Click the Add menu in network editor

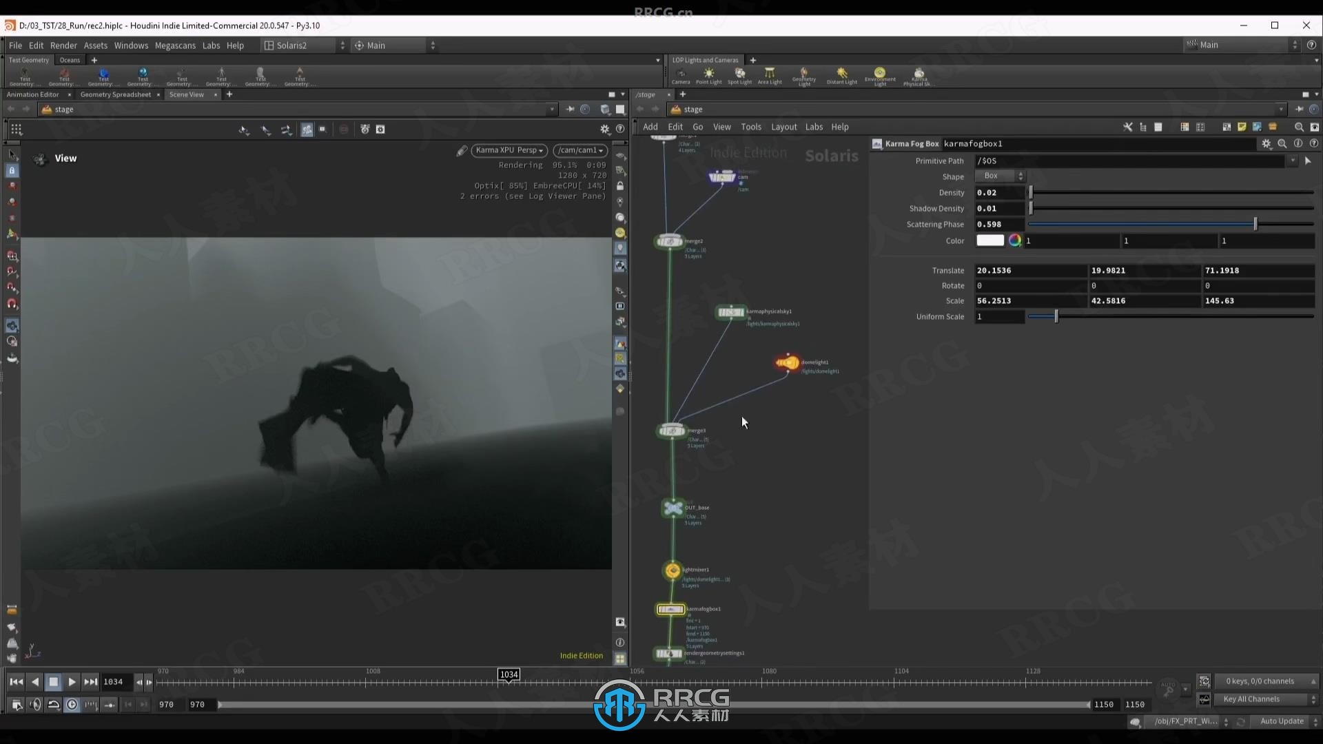tap(650, 127)
